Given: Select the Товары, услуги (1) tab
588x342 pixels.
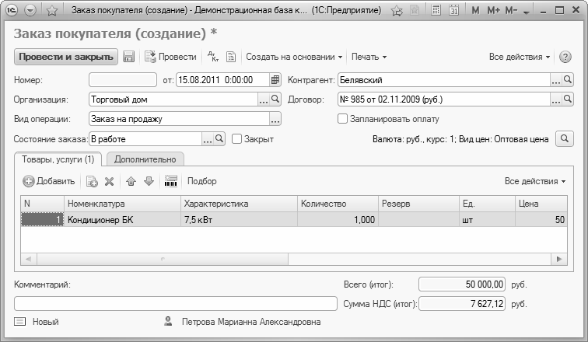Looking at the screenshot, I should [58, 159].
